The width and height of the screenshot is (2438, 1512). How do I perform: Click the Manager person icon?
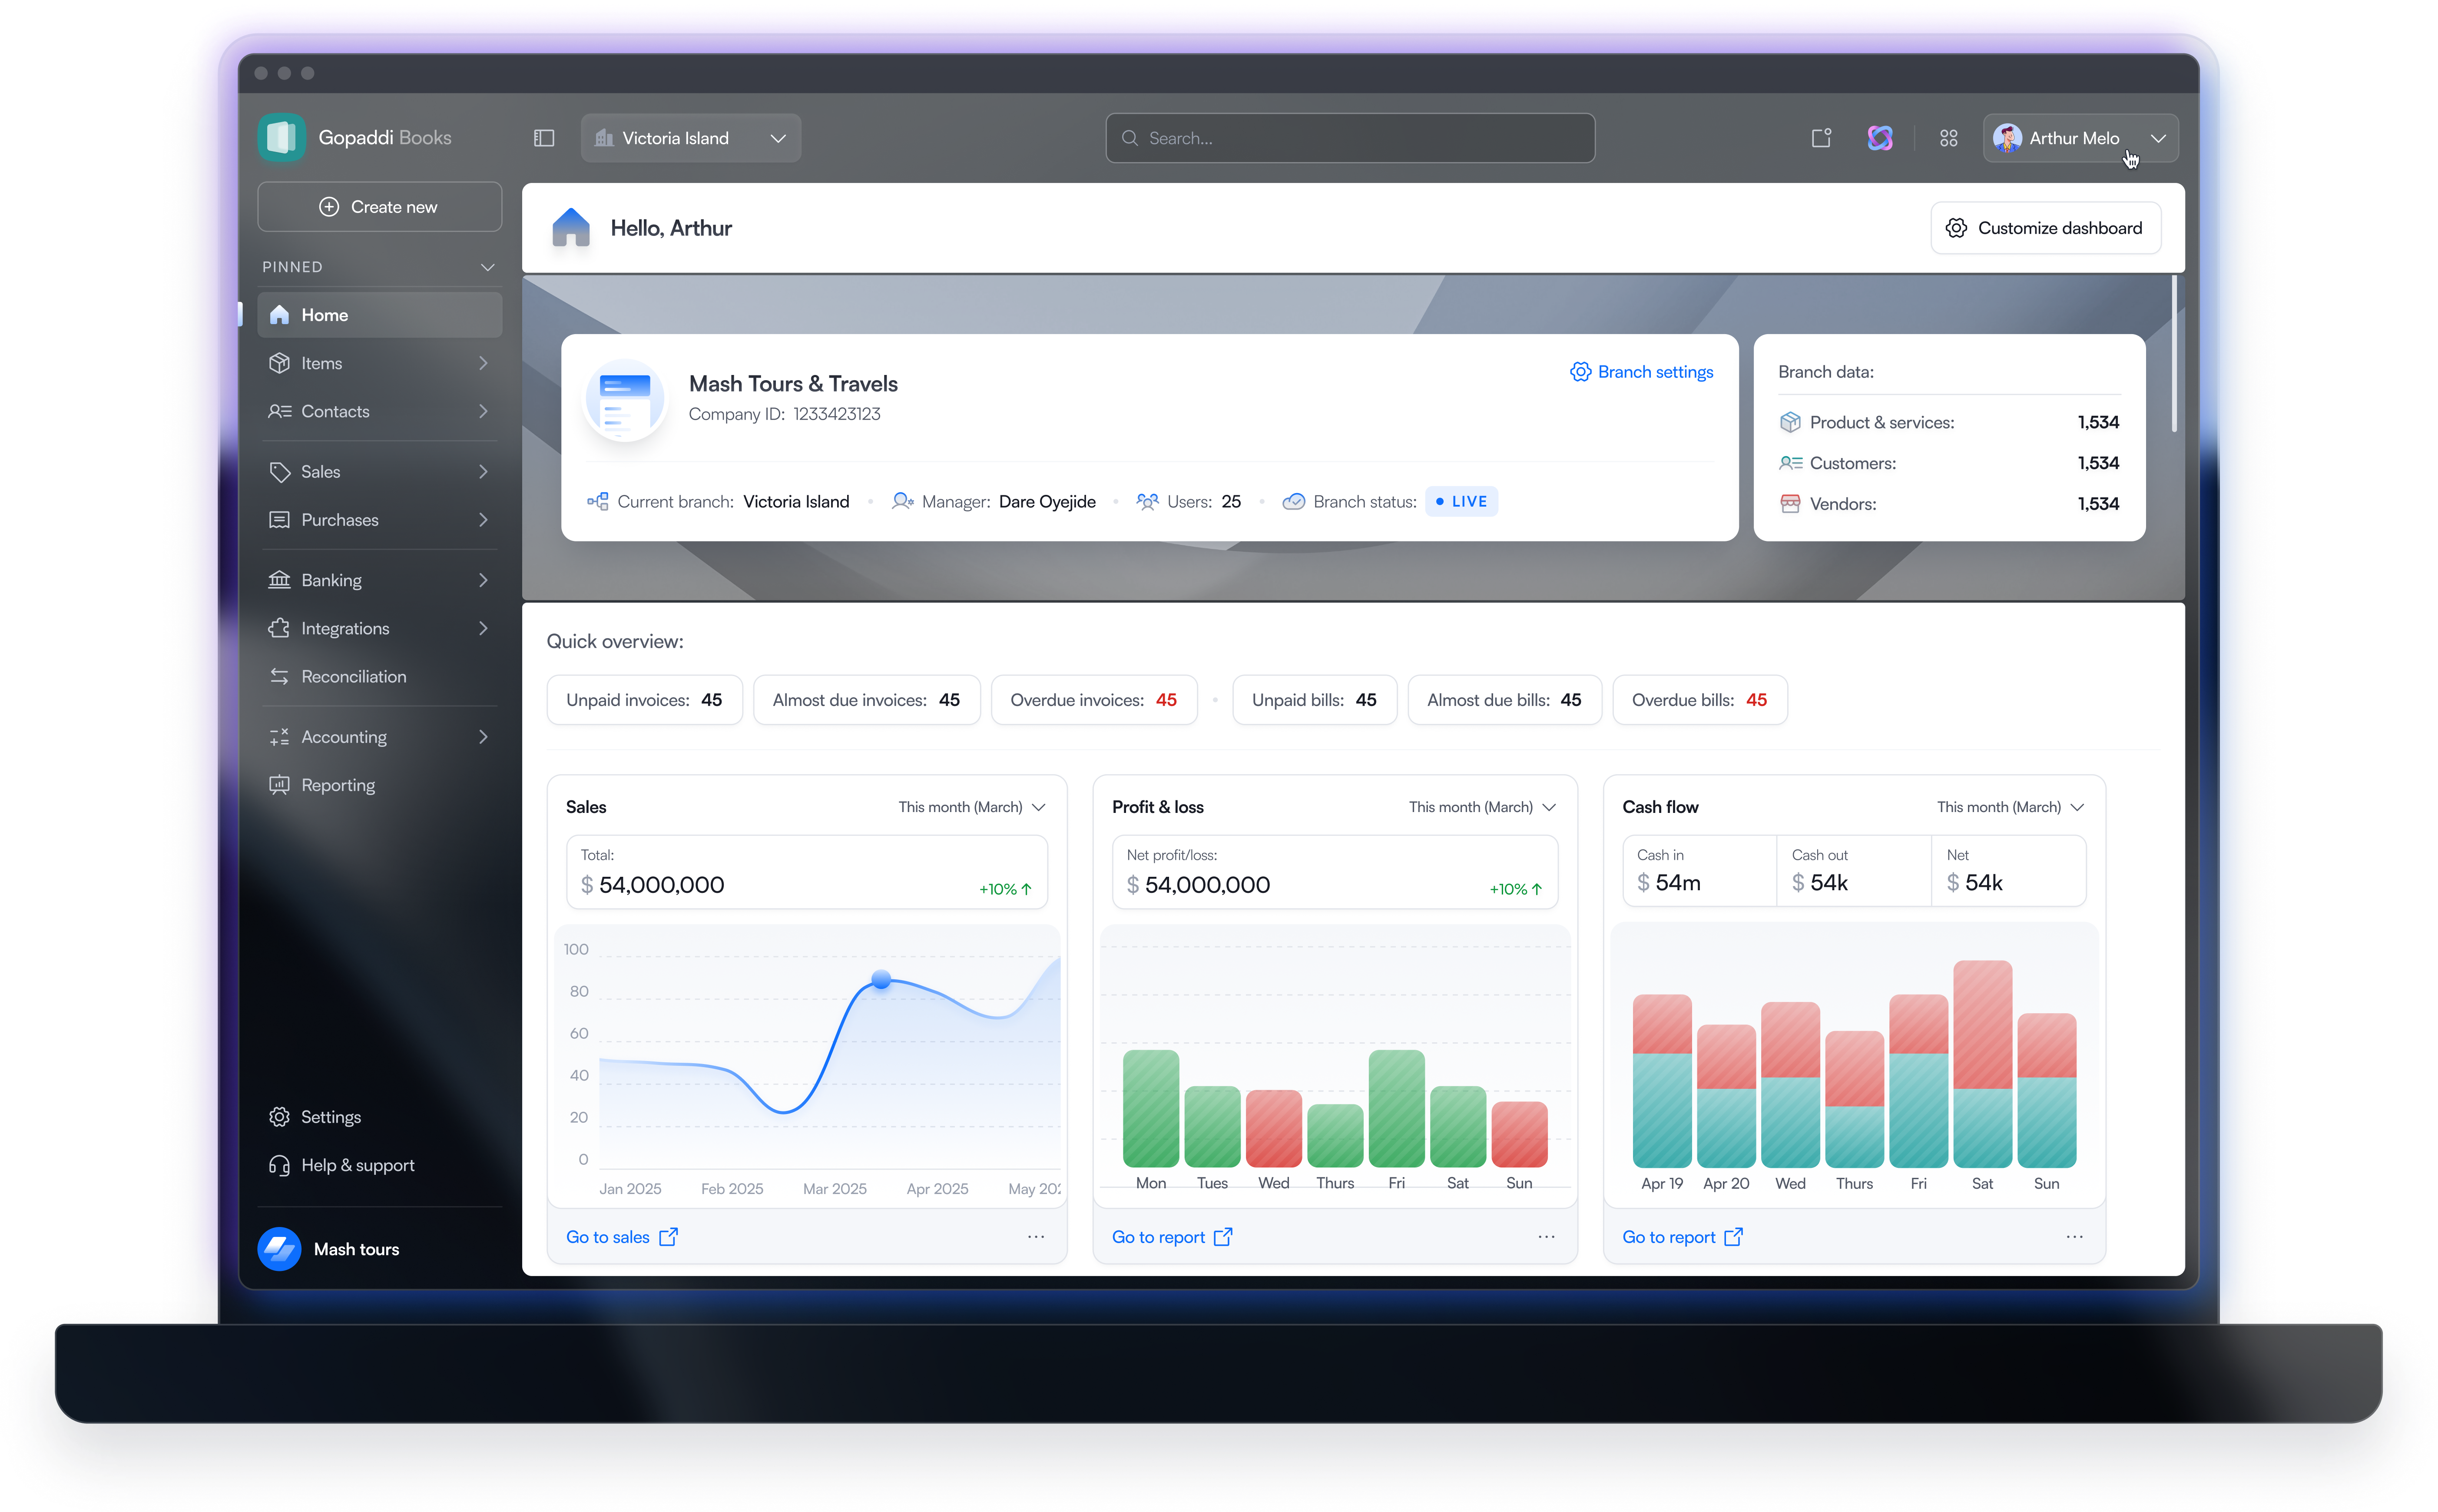[903, 501]
